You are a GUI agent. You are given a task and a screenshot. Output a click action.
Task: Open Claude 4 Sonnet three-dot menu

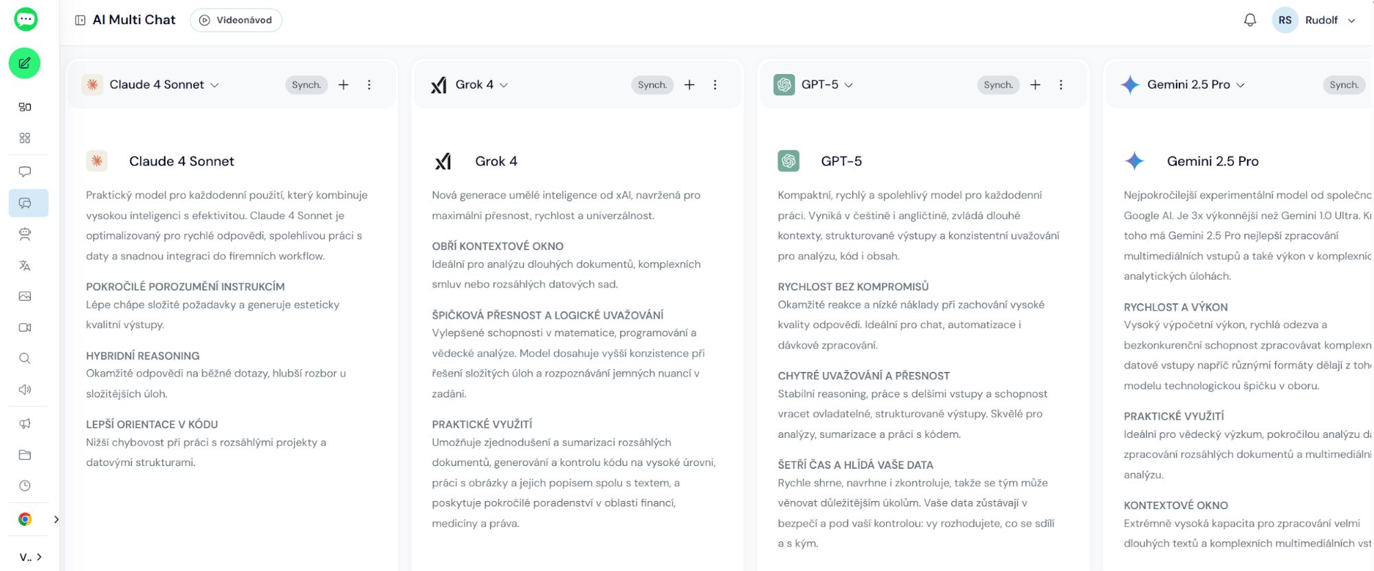[x=369, y=84]
